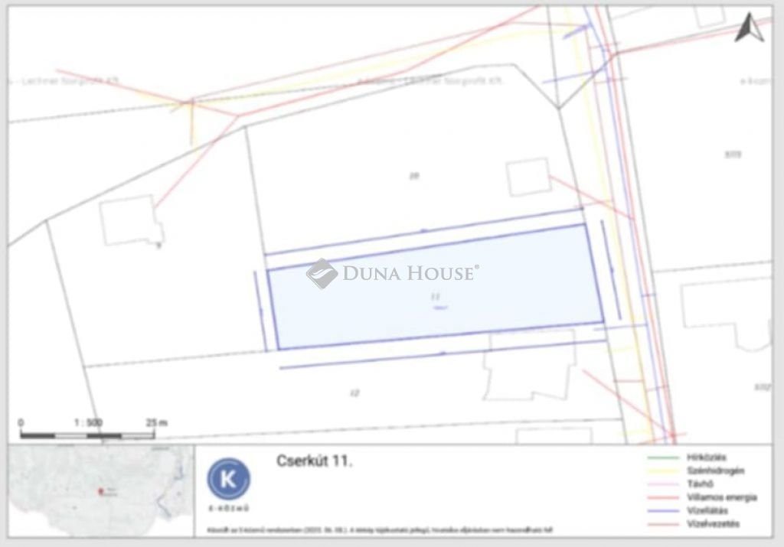Click the parcel number "10" label
This screenshot has height=547, width=784.
(x=414, y=176)
